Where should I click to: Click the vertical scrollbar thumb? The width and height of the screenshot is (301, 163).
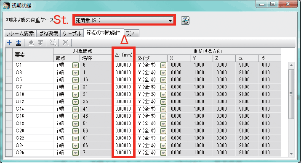pyautogui.click(x=291, y=94)
